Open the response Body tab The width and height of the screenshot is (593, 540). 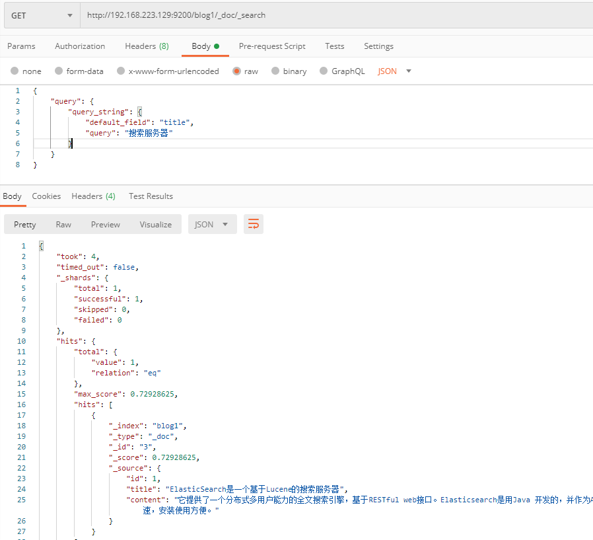click(x=12, y=196)
